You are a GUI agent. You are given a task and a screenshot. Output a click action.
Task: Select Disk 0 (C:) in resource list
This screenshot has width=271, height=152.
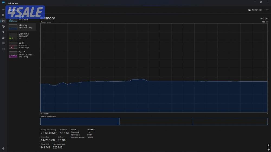point(22,36)
